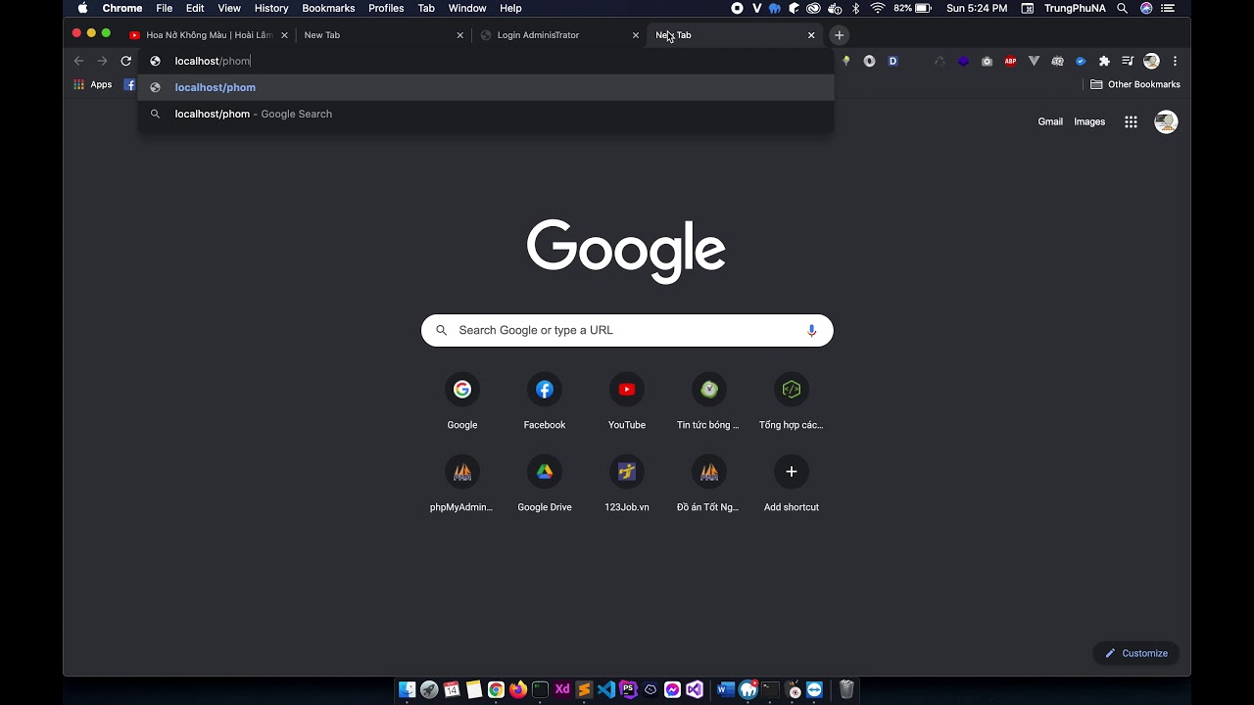
Task: Open Adobe XD from the dock
Action: tap(562, 689)
